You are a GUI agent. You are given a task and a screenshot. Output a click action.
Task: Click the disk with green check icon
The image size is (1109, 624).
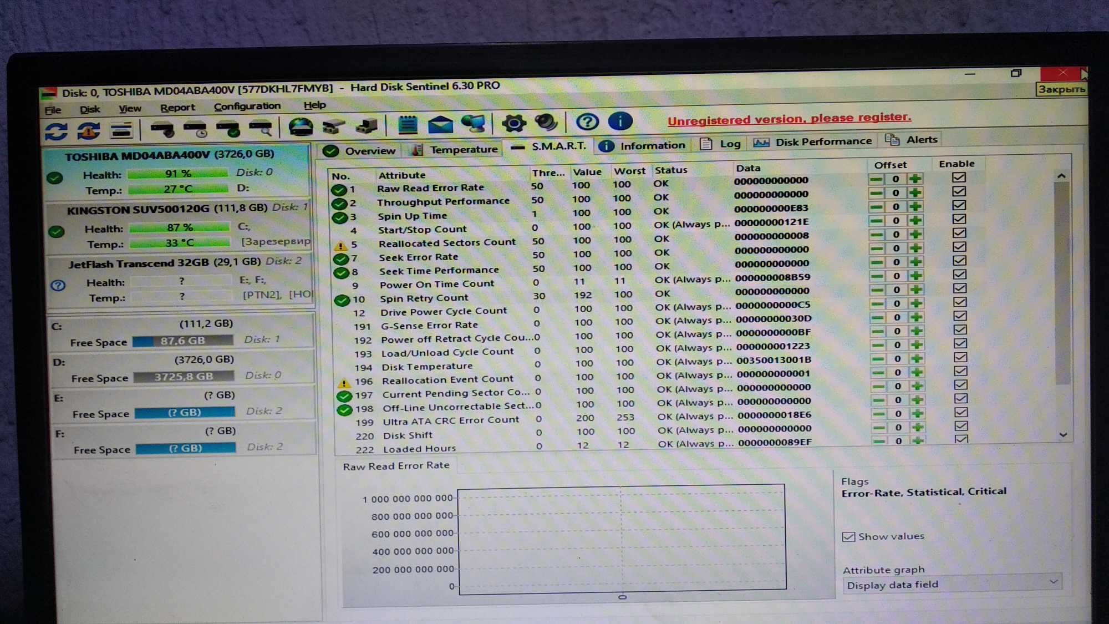[x=228, y=129]
